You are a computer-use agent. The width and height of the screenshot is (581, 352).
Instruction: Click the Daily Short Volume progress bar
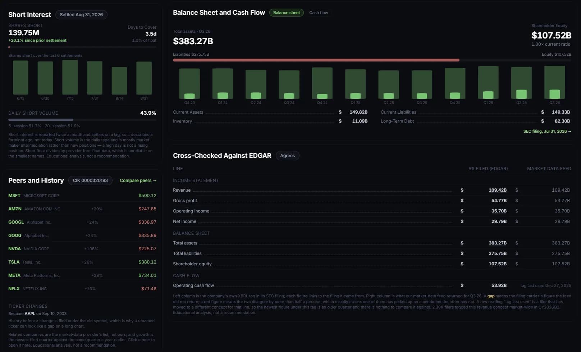[82, 120]
